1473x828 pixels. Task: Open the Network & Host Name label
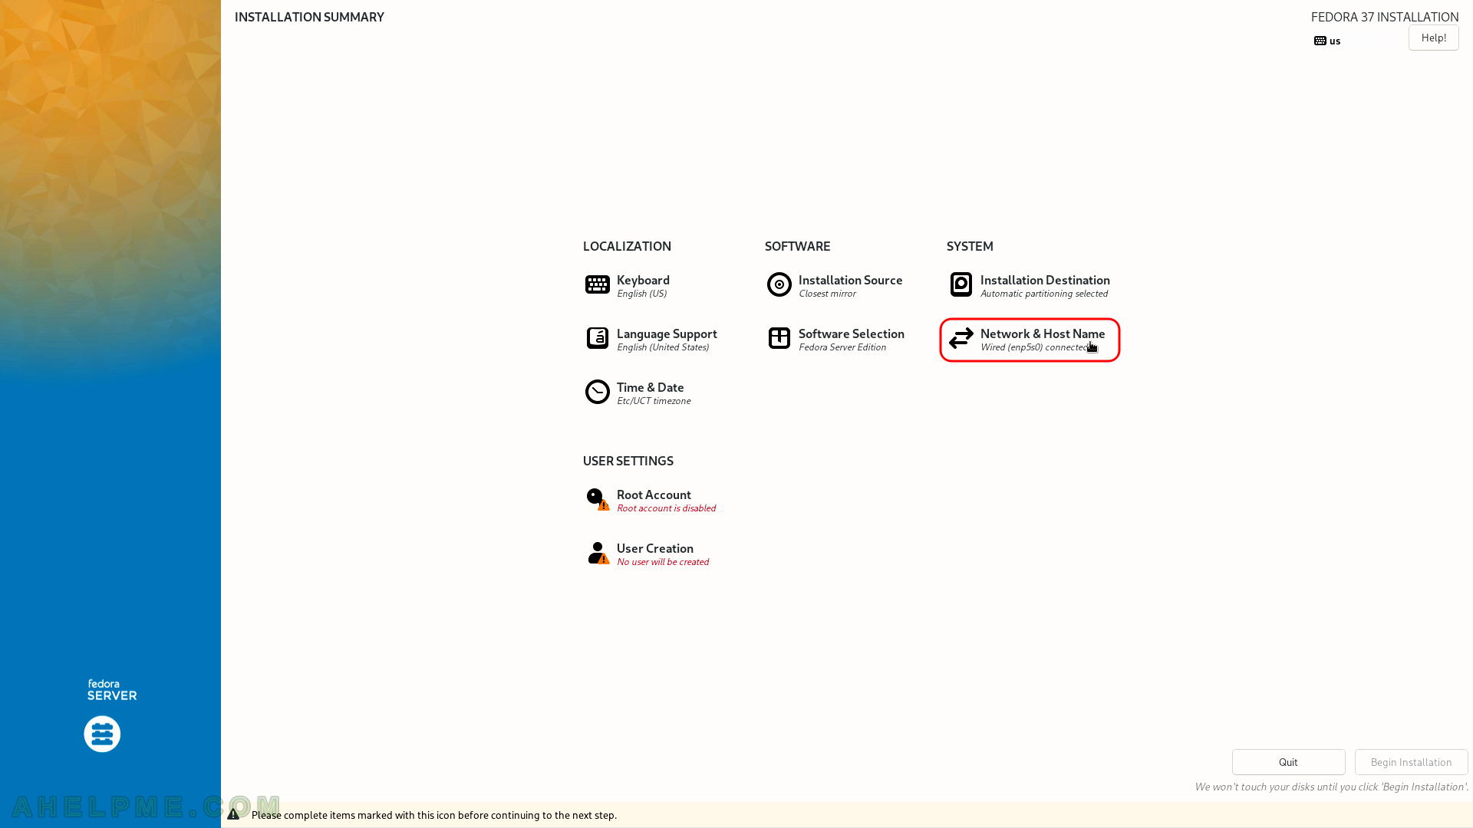point(1043,333)
